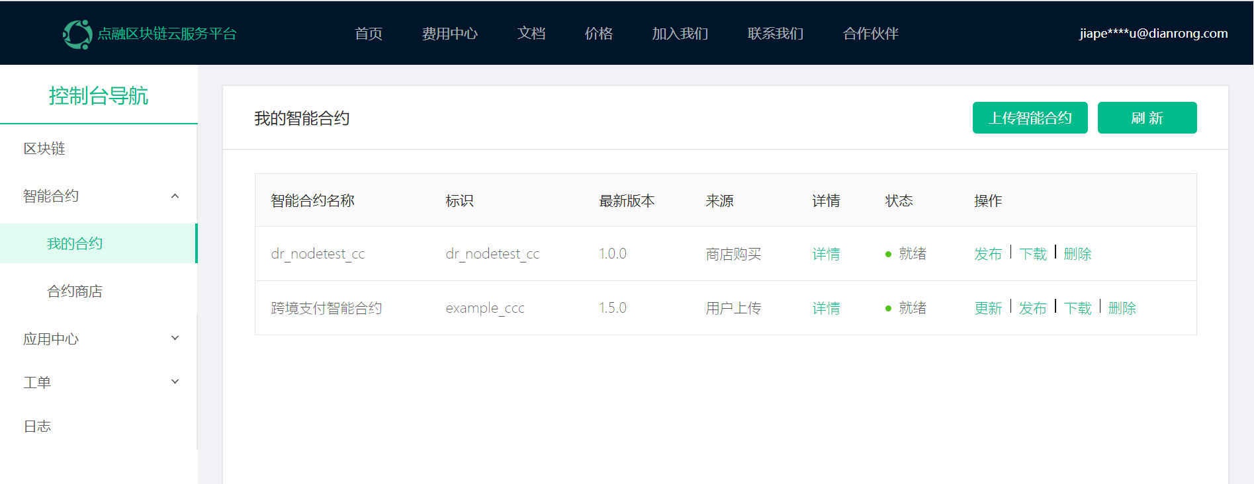The width and height of the screenshot is (1254, 484).
Task: Click 删除 for 跨境支付智能合约
Action: pos(1122,308)
